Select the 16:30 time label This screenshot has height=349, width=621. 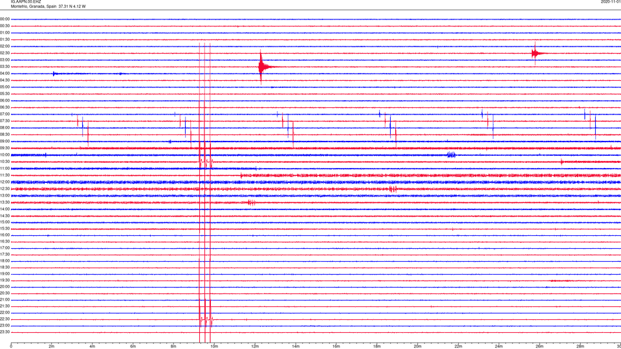click(x=5, y=241)
